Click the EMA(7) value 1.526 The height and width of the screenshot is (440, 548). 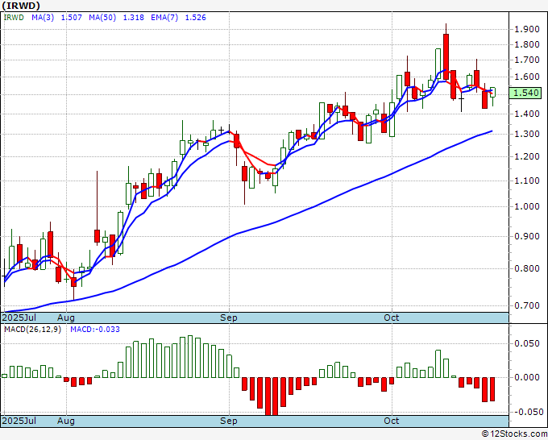click(195, 18)
